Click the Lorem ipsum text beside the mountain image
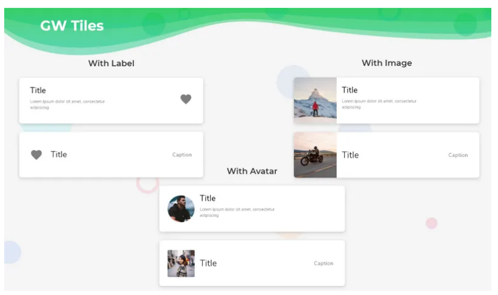498x295 pixels. [x=379, y=104]
